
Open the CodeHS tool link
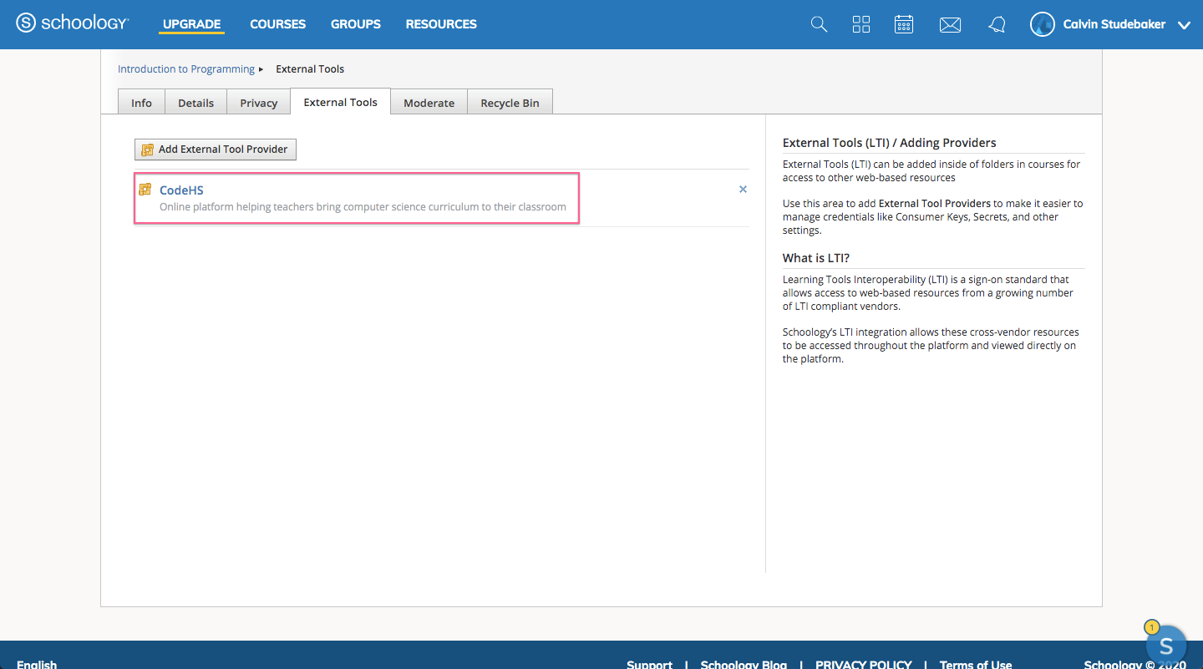(x=181, y=190)
